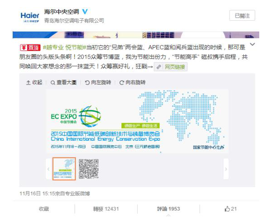
Task: Open the Haier logo avatar
Action: tap(30, 17)
